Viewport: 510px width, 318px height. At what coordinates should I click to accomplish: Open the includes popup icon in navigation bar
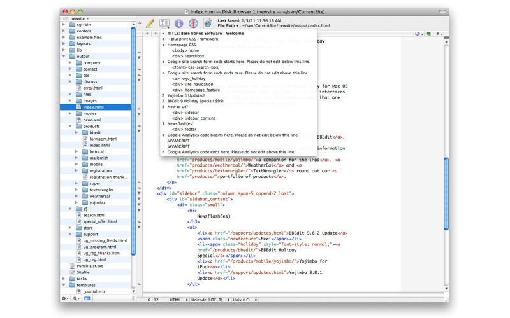418,34
